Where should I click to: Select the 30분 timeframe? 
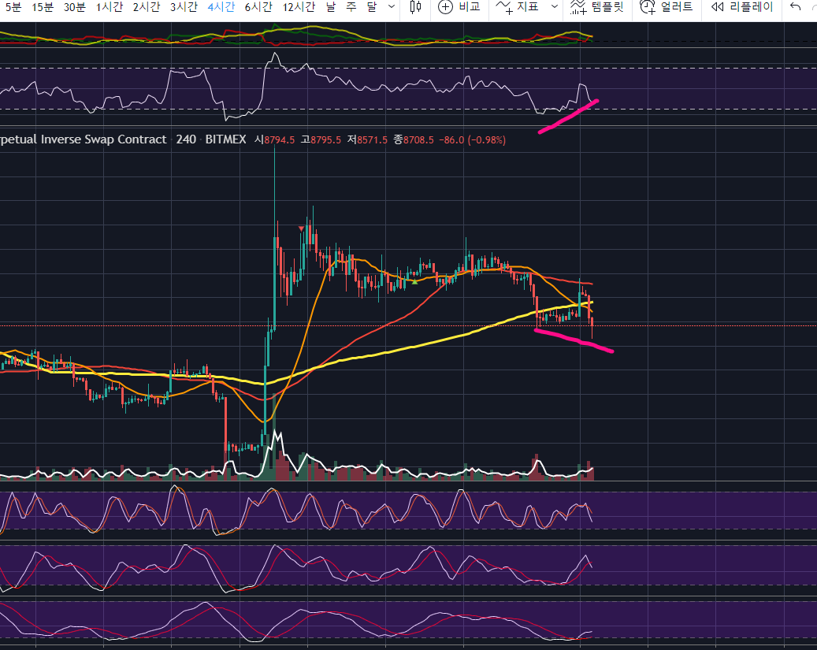[75, 7]
